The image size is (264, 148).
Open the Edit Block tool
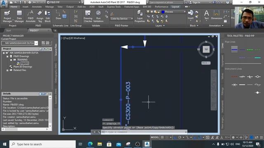[47, 16]
